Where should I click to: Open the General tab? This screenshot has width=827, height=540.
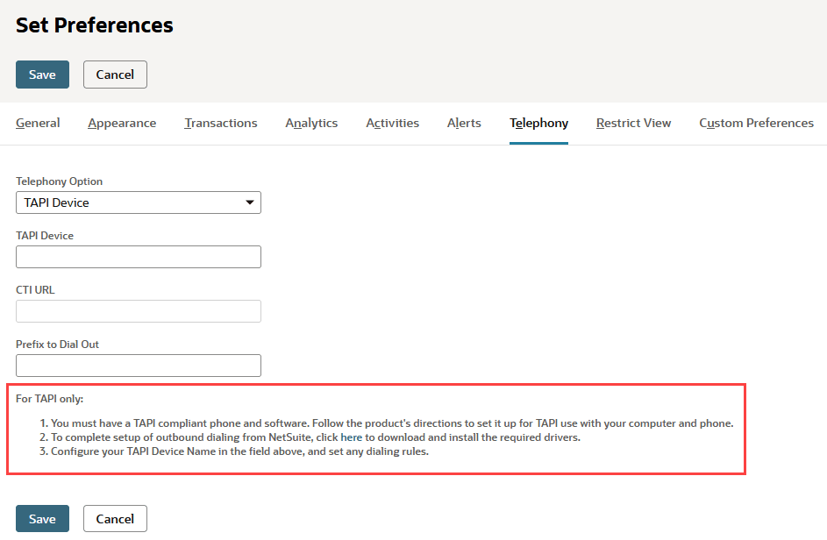[38, 123]
